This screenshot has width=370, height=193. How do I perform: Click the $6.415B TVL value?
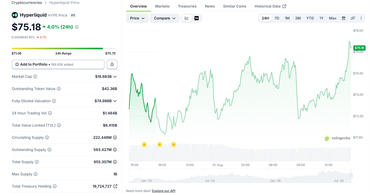pos(110,125)
